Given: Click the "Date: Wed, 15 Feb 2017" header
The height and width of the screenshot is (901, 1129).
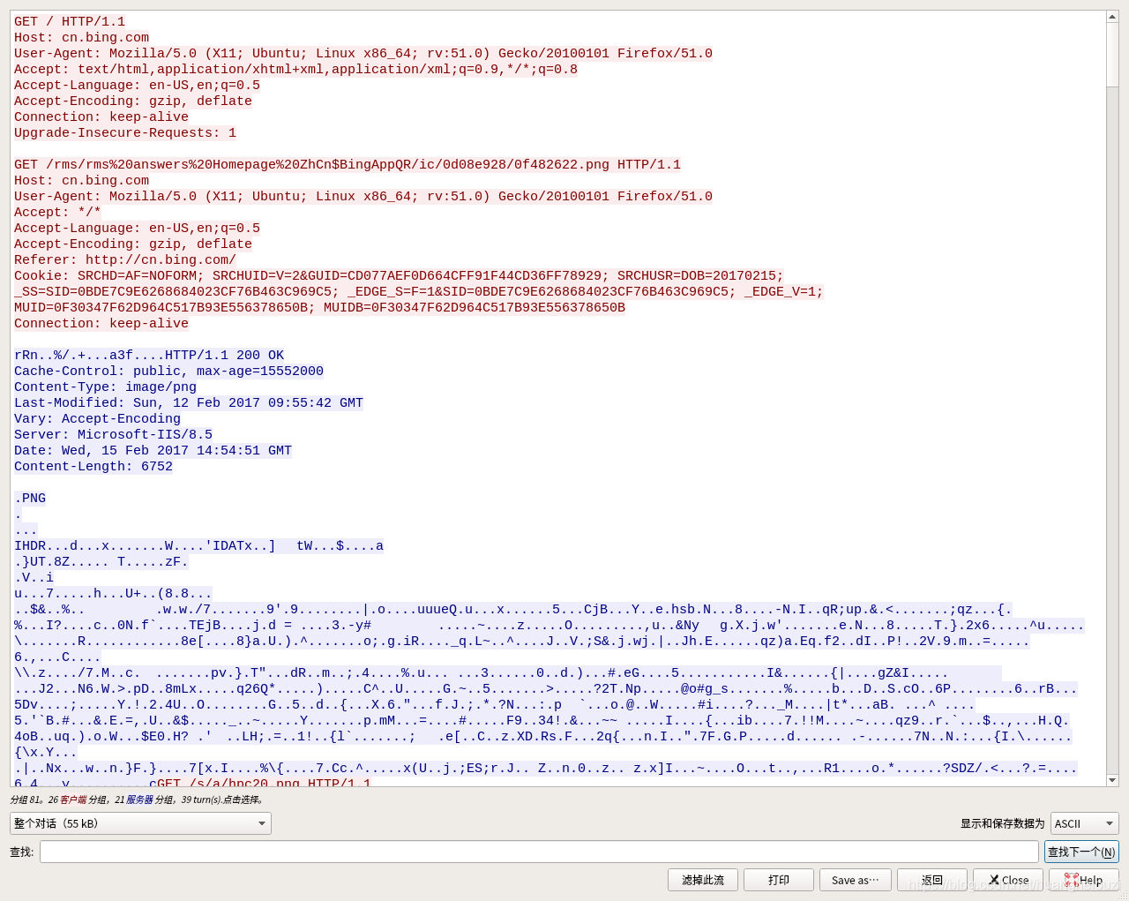Looking at the screenshot, I should click(x=153, y=450).
